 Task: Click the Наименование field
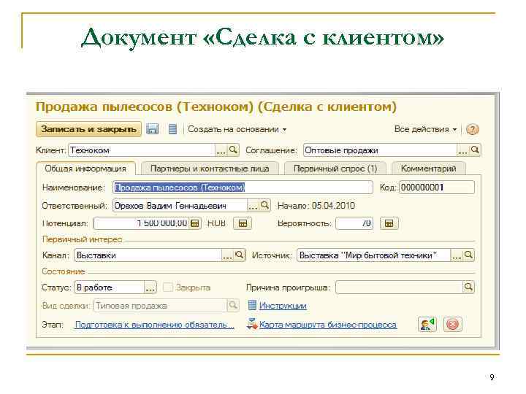(x=243, y=188)
